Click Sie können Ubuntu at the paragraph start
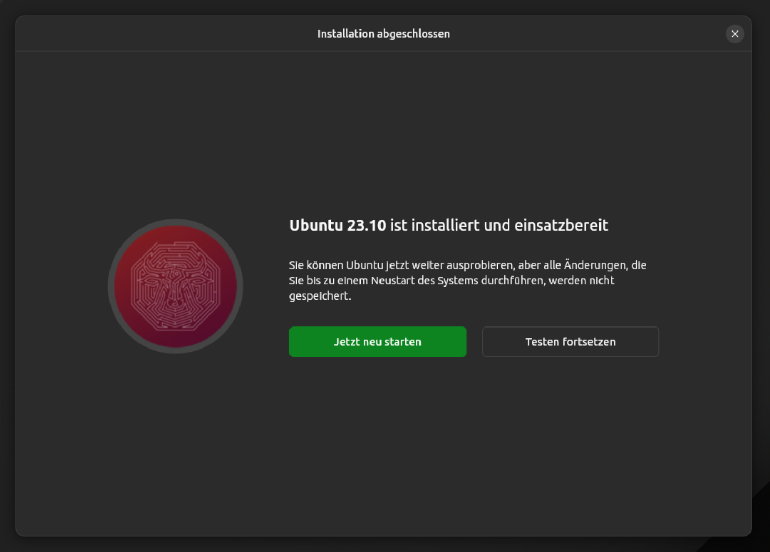 pos(335,265)
